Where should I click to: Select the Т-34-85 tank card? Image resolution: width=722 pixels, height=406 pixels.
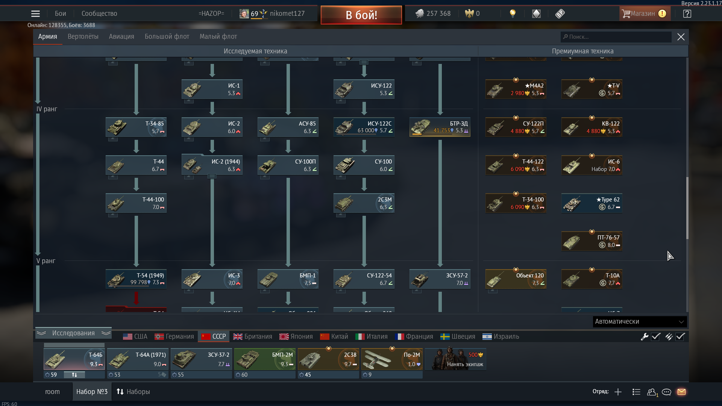pyautogui.click(x=136, y=127)
